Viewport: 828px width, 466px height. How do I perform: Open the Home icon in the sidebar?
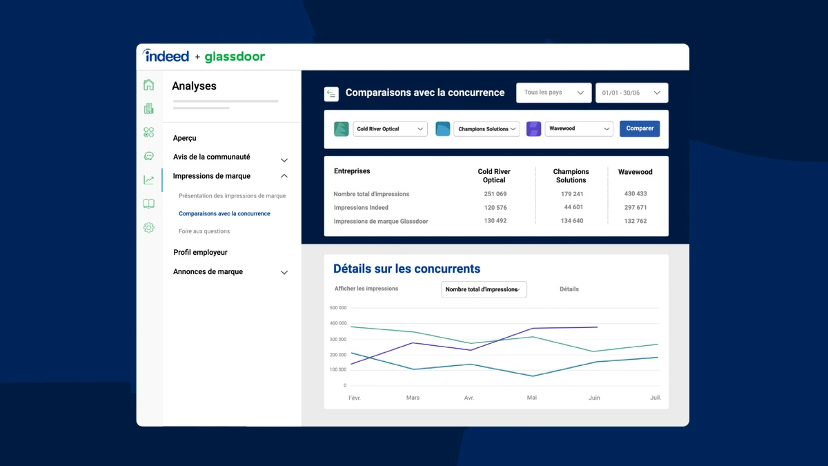[x=148, y=85]
